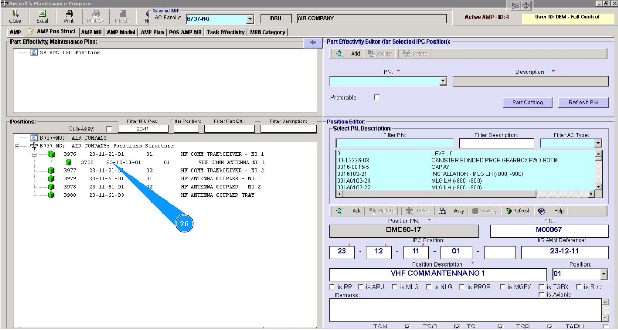
Task: Click Add icon in Part Effectivity Editor
Action: tap(339, 54)
